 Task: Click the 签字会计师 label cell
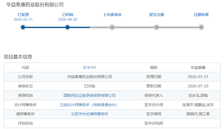pos(154,105)
